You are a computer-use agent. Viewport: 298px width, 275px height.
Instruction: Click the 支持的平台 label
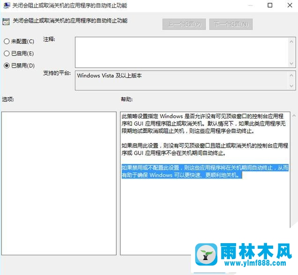(57, 73)
